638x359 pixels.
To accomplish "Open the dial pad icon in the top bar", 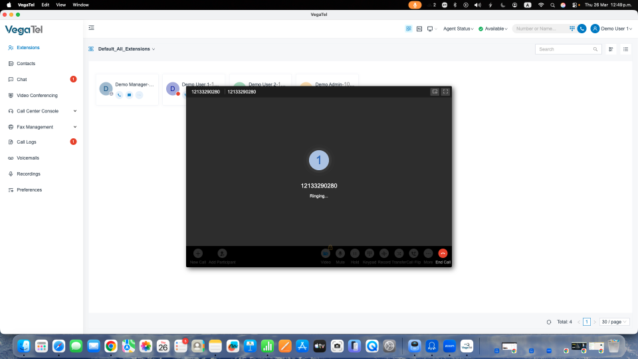I will 572,29.
